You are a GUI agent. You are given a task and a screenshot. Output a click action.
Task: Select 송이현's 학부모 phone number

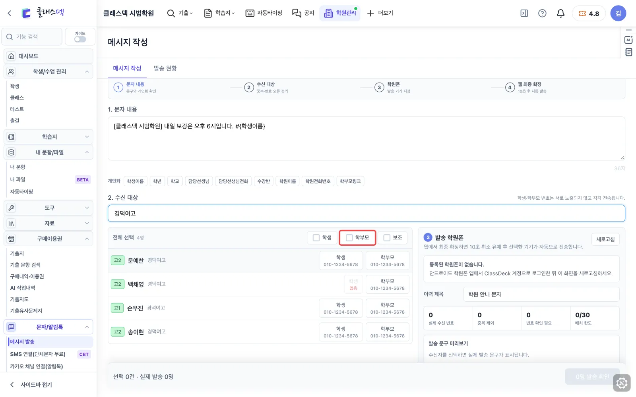click(x=388, y=332)
